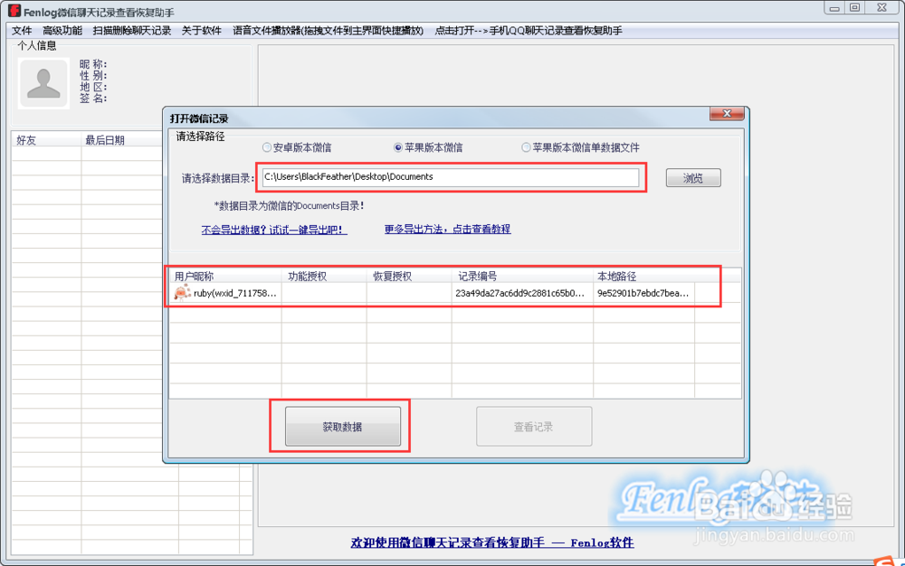Open the 语音文件播放器 menu item

pos(328,31)
